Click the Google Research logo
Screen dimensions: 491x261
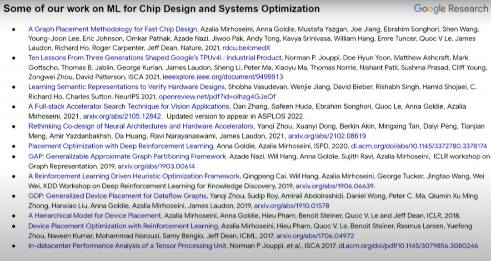point(451,9)
